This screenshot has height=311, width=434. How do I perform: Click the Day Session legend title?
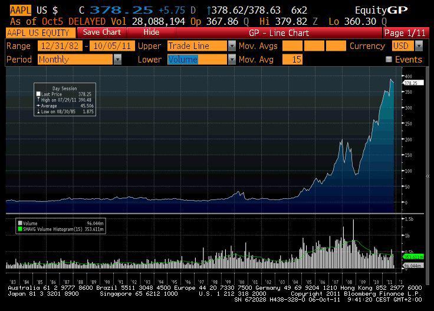pyautogui.click(x=64, y=89)
